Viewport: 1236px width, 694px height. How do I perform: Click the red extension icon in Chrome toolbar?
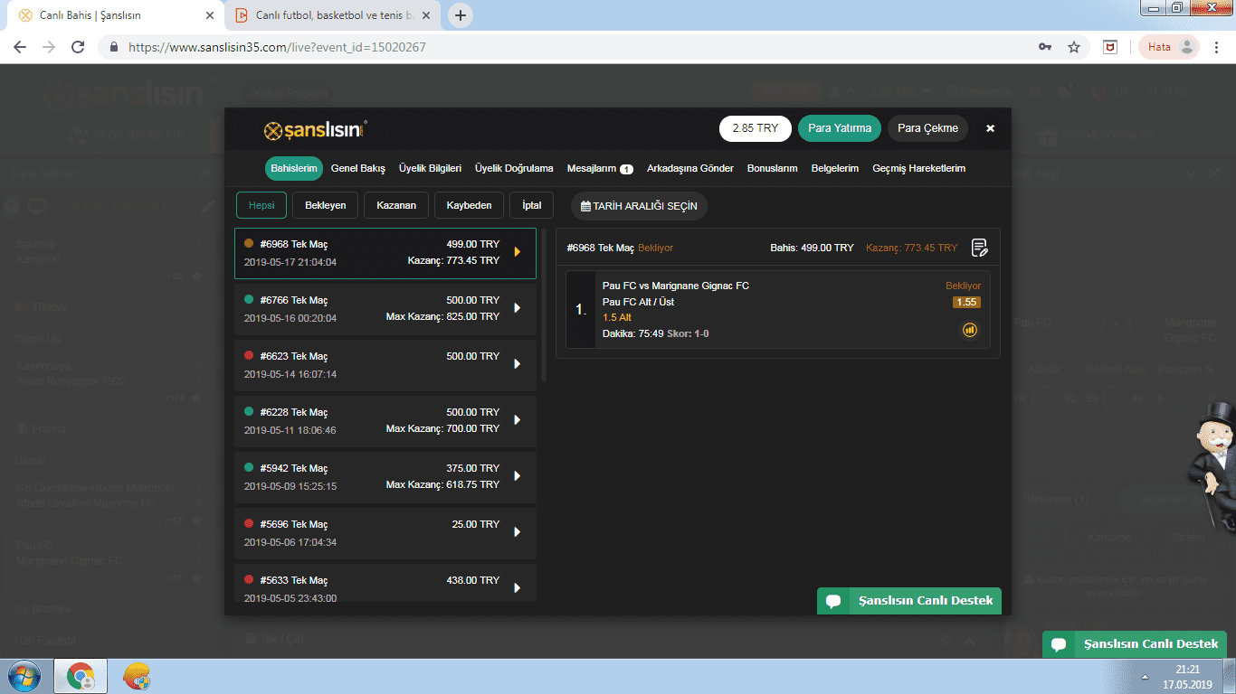tap(1110, 47)
